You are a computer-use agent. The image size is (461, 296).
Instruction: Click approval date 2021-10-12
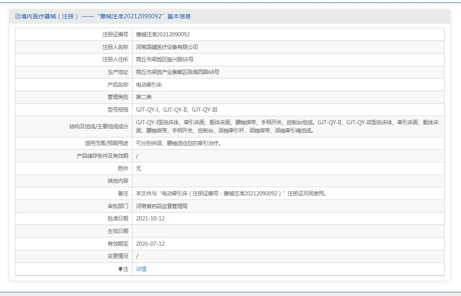point(150,218)
